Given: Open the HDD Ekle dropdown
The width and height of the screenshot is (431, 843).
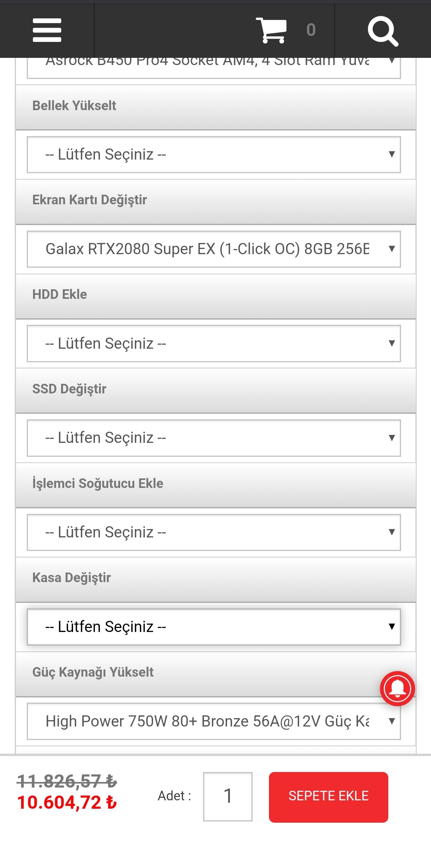Looking at the screenshot, I should [214, 344].
